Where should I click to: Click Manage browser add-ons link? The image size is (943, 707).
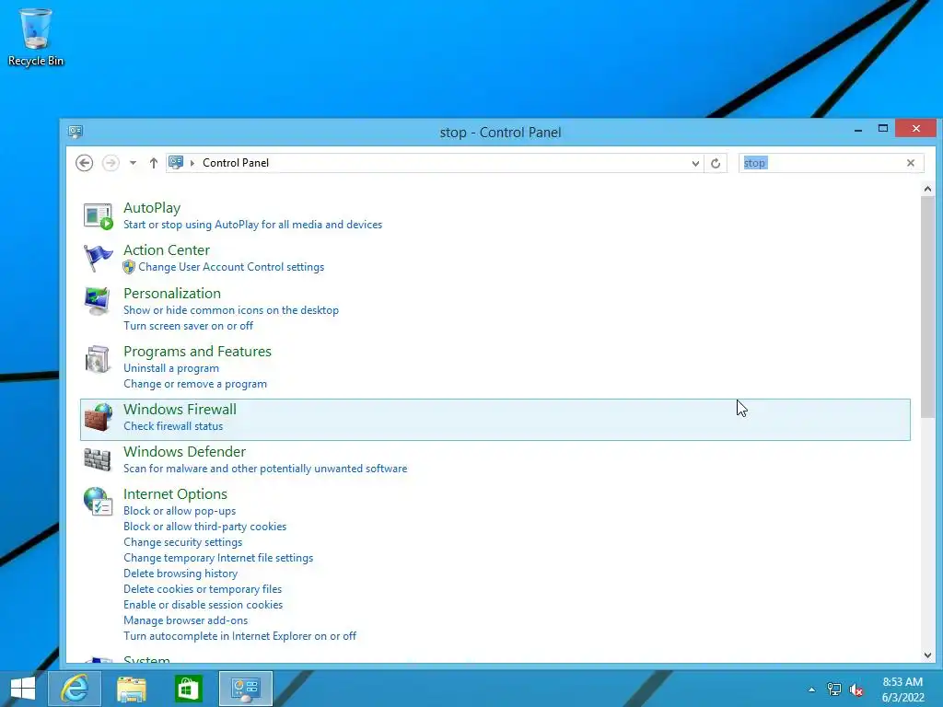pyautogui.click(x=185, y=620)
